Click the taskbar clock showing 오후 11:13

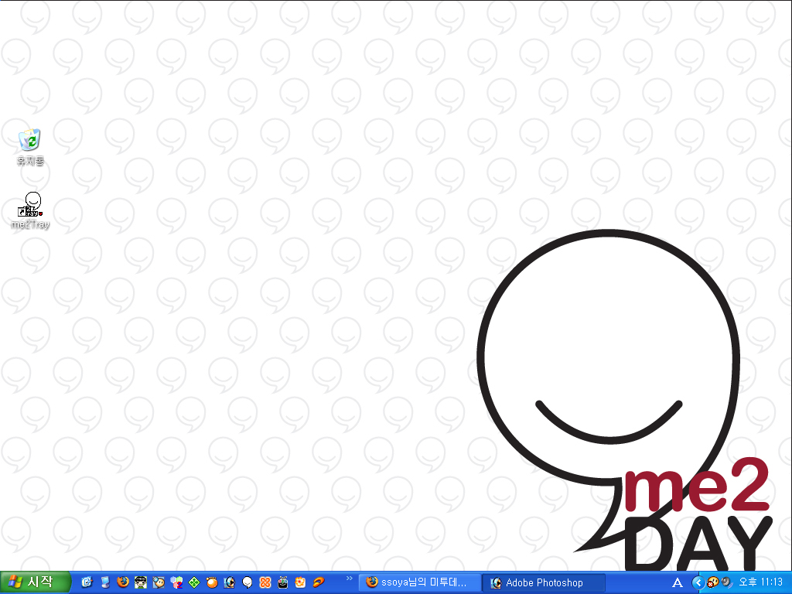point(760,582)
